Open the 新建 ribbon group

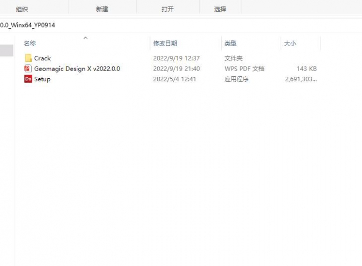click(x=102, y=9)
